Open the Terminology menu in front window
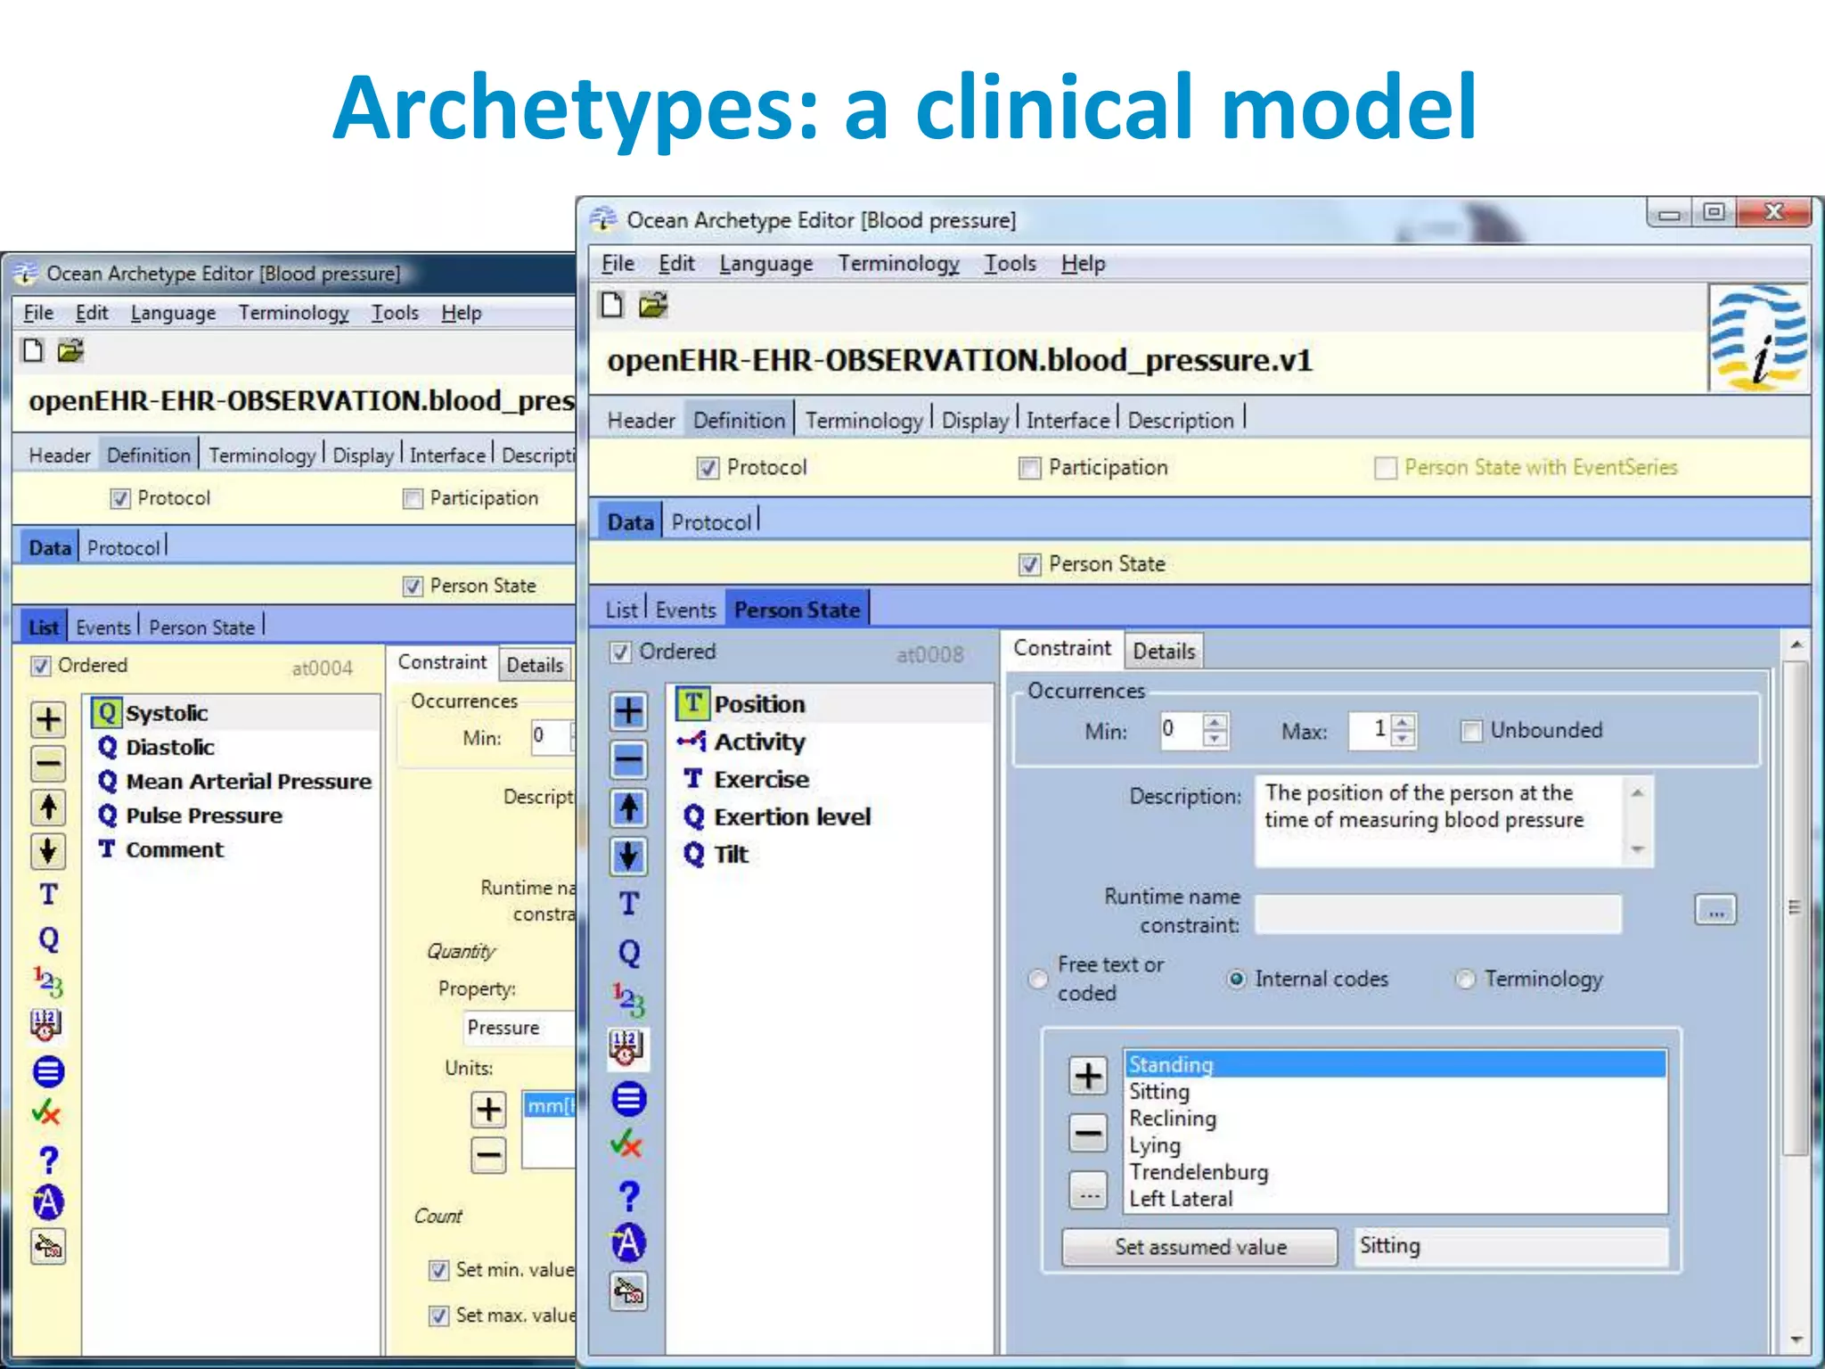The width and height of the screenshot is (1825, 1369). click(898, 264)
